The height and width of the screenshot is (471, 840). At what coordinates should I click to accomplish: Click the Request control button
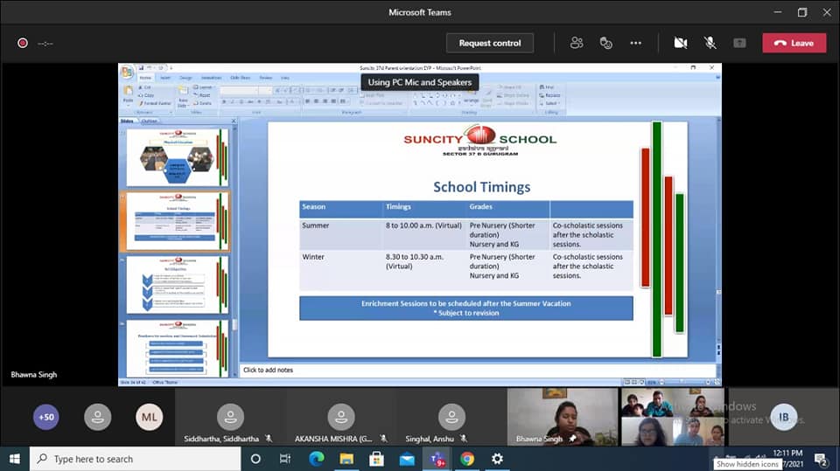490,43
